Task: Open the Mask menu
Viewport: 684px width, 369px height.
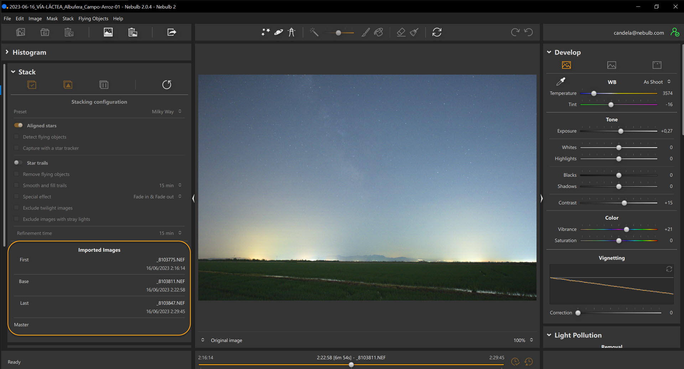Action: pos(52,19)
